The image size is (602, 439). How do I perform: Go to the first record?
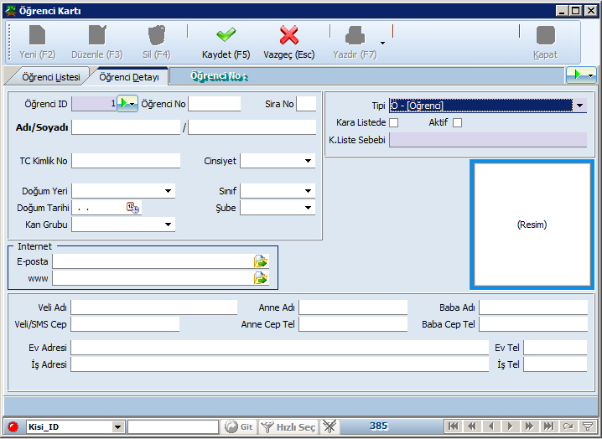(453, 426)
